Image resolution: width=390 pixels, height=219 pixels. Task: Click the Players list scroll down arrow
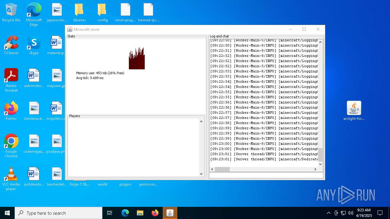pos(201,174)
